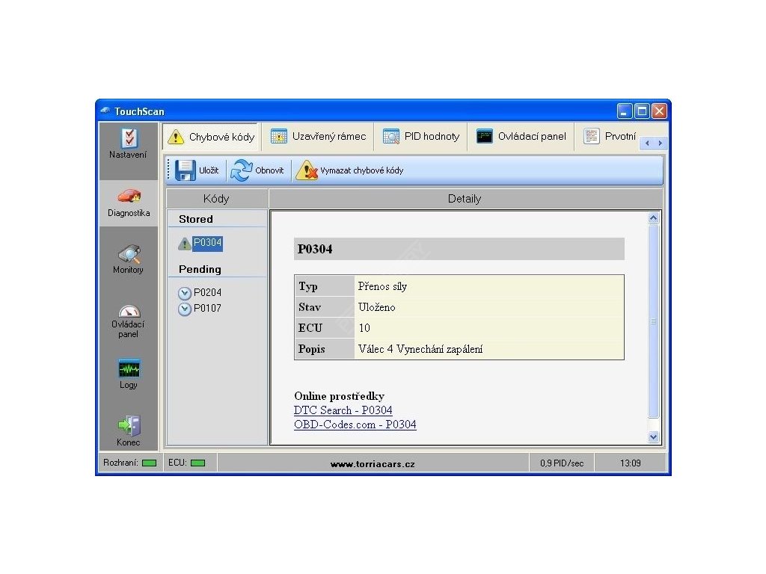Click the Válec 4 Vynechání zapálení description
This screenshot has width=766, height=574.
(420, 349)
